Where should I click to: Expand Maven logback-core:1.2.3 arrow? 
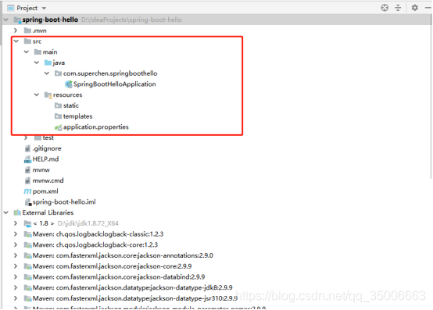[16, 244]
